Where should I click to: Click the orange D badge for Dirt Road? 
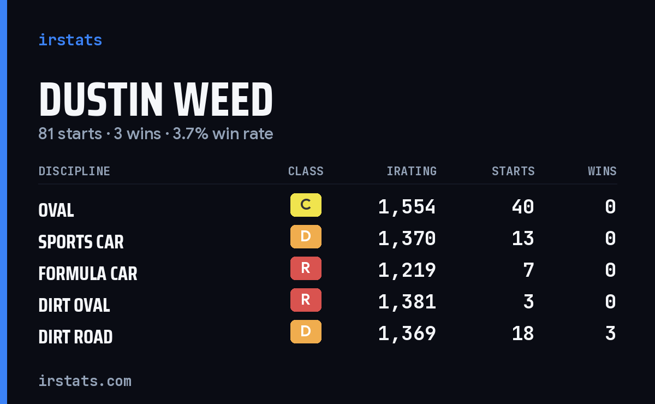[x=306, y=332]
